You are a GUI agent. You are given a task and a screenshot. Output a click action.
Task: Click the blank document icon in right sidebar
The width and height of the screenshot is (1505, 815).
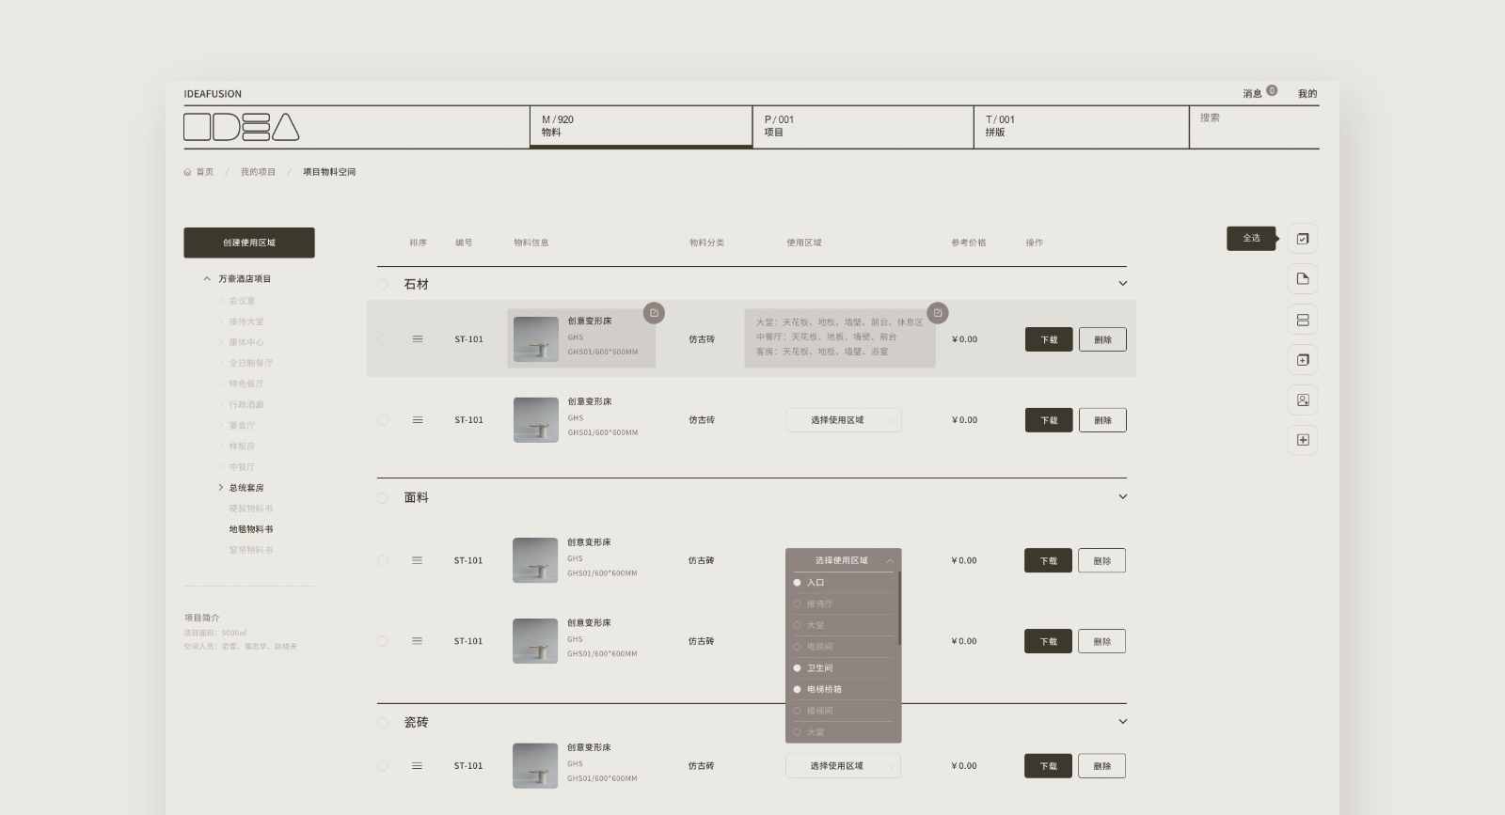[1302, 279]
